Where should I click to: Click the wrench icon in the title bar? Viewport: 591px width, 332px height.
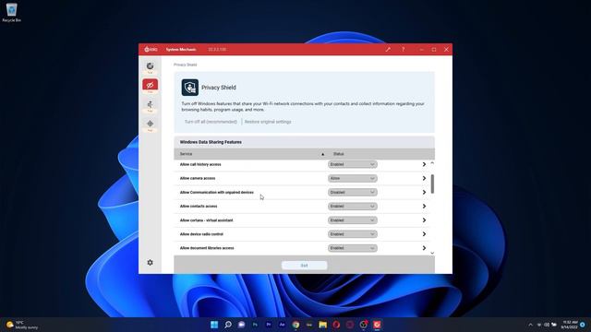[388, 49]
